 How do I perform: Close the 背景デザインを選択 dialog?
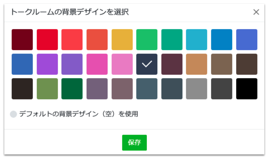point(256,12)
